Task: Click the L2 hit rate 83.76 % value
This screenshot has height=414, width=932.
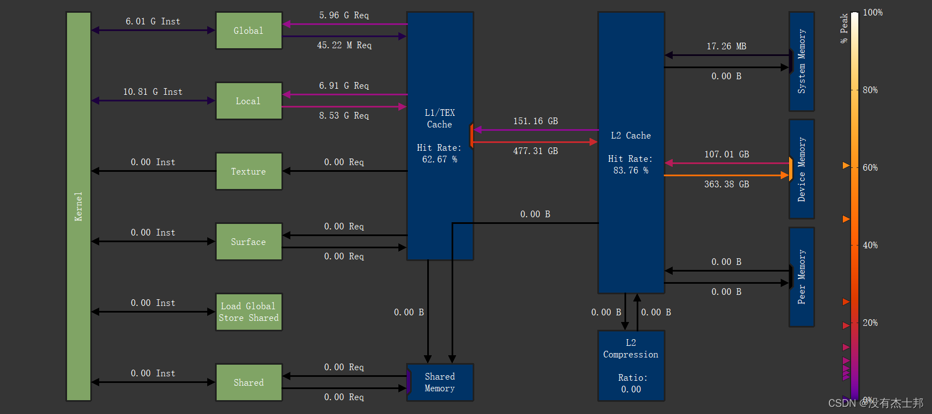Action: tap(631, 170)
